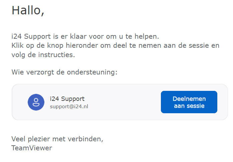Click the TeamViewer signature text
This screenshot has height=162, width=233.
32,148
